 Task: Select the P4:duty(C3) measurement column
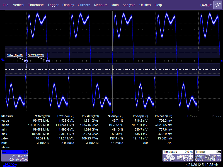click(x=115, y=116)
